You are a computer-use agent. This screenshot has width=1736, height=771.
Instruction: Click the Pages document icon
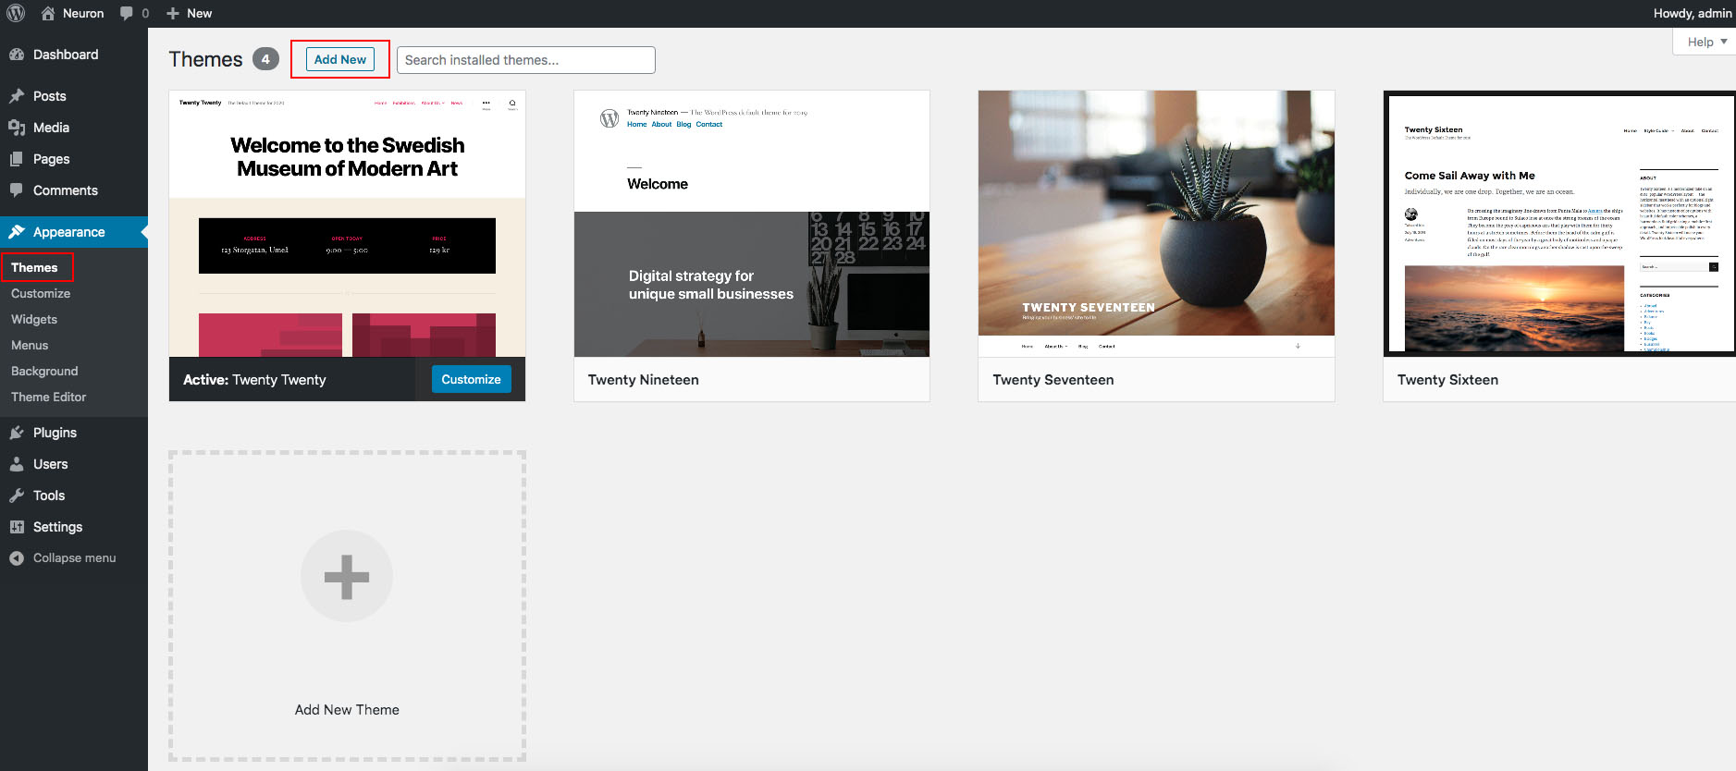[17, 159]
